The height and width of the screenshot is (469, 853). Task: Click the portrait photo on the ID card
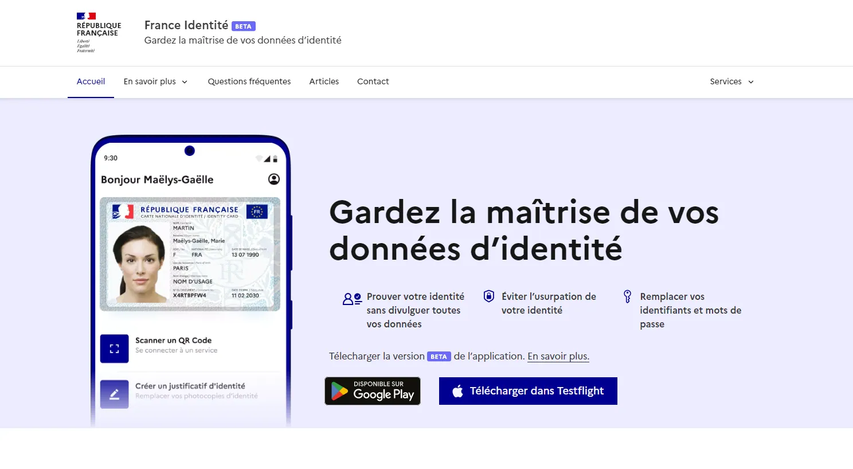(139, 263)
